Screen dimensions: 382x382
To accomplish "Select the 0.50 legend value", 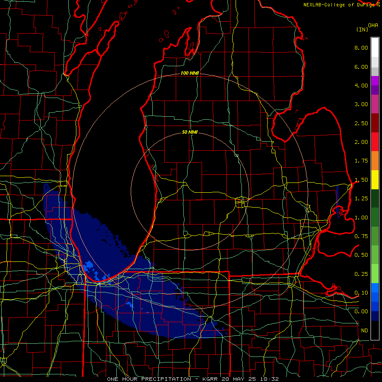I will click(x=361, y=255).
